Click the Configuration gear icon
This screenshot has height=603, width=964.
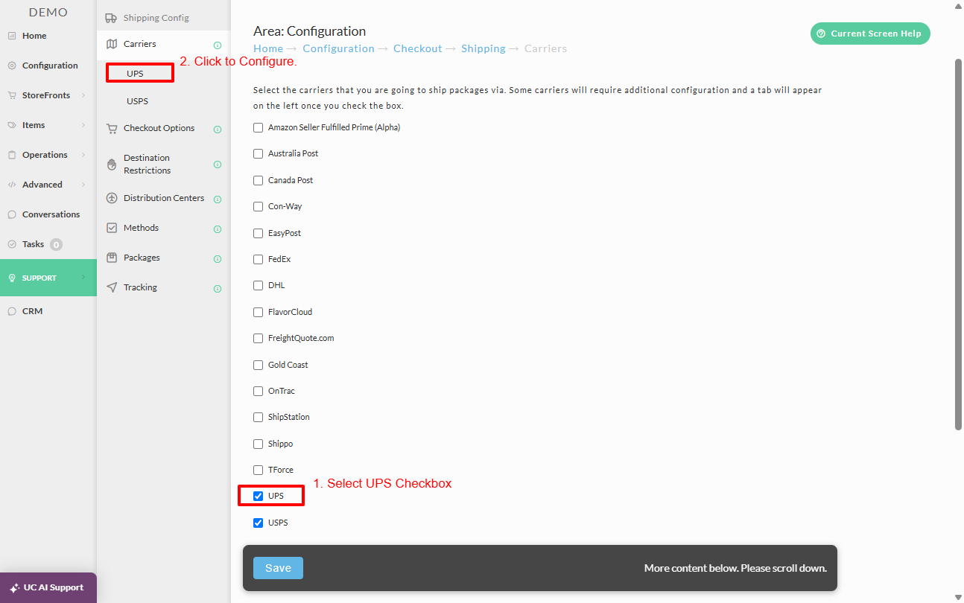[12, 66]
